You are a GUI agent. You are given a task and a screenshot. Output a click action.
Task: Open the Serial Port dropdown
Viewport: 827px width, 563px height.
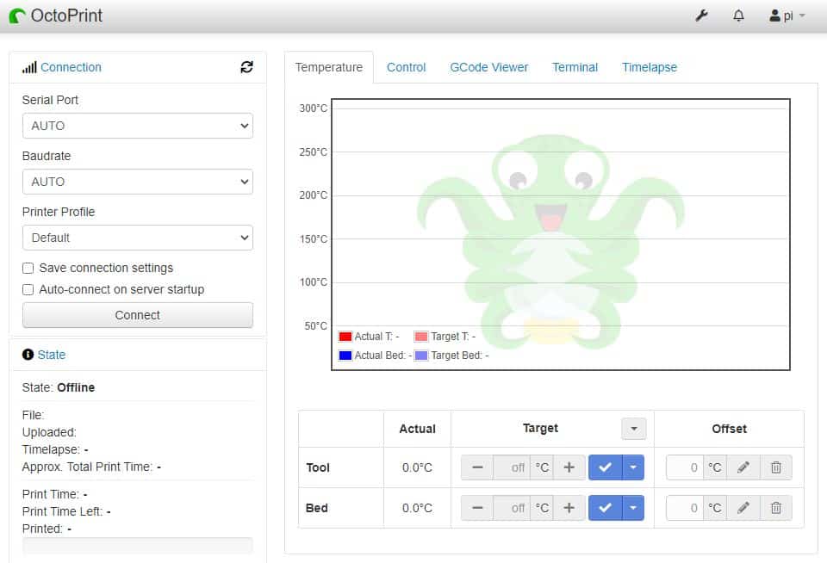point(138,126)
